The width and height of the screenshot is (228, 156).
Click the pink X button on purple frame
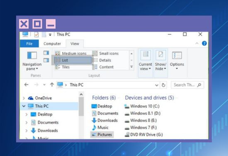pos(24,24)
